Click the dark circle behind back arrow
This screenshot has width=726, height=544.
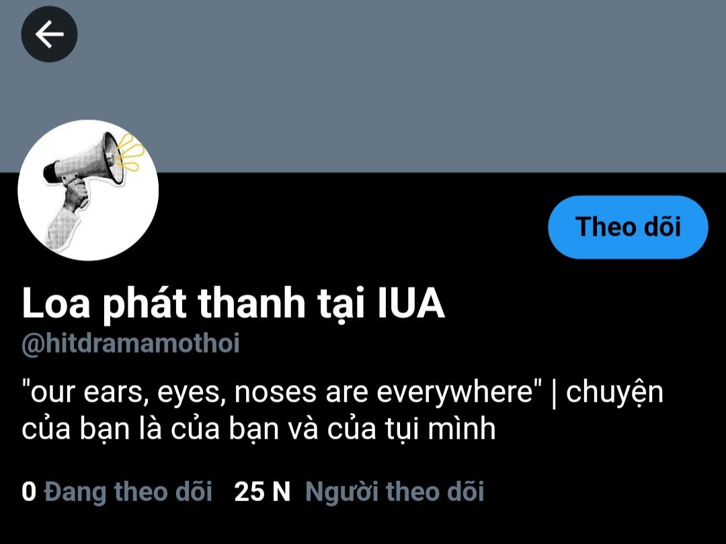pos(49,34)
